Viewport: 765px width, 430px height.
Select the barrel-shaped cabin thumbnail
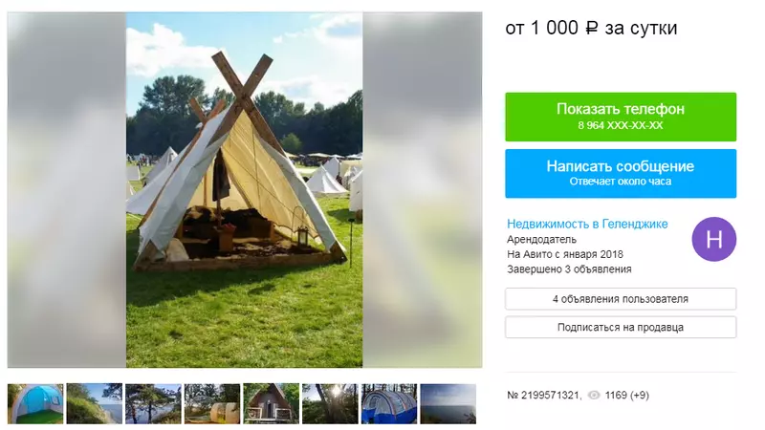tap(212, 403)
